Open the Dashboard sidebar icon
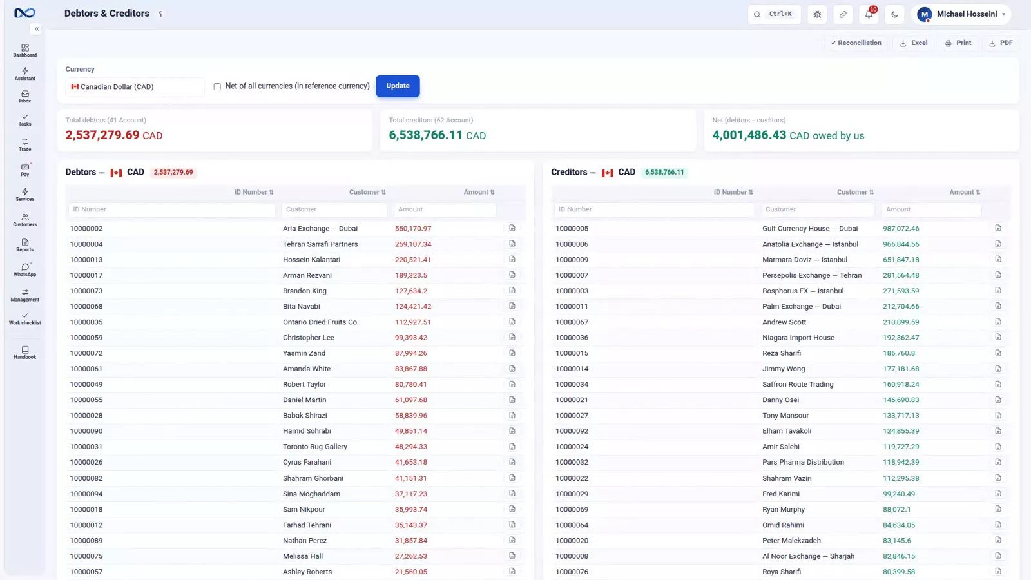The image size is (1031, 580). [25, 51]
